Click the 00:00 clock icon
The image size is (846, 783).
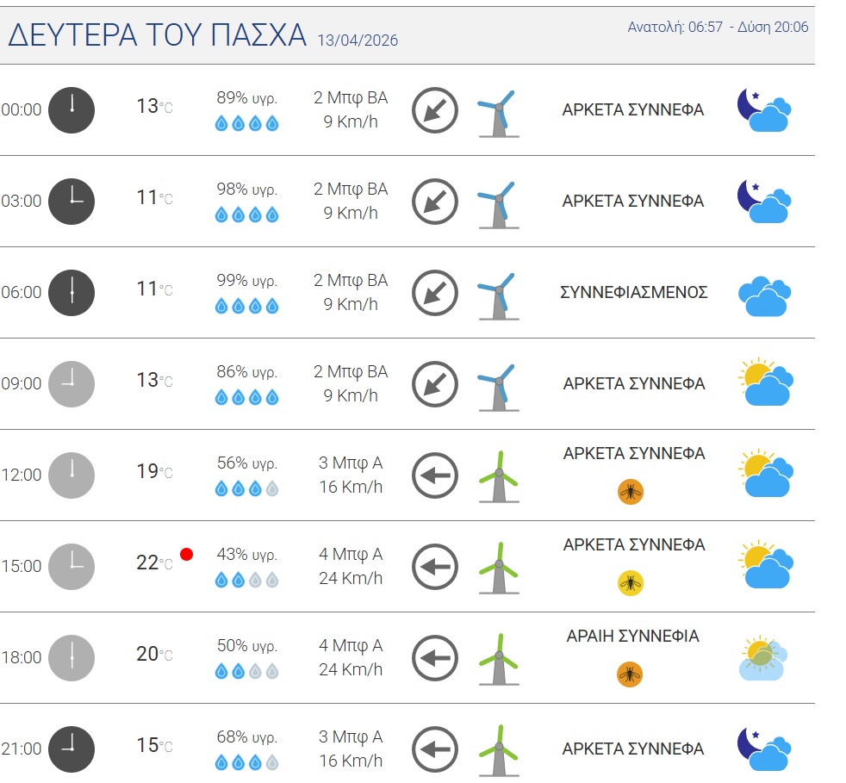click(72, 109)
